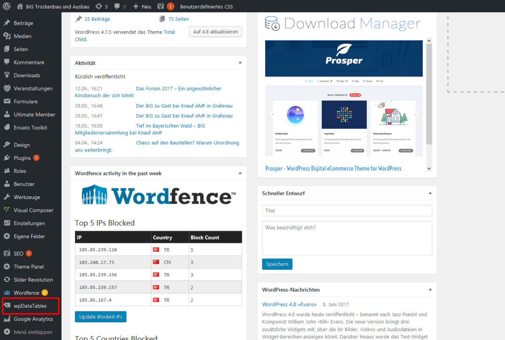Image resolution: width=505 pixels, height=340 pixels.
Task: Collapse the sidebar via Menü einklappen
Action: click(31, 332)
